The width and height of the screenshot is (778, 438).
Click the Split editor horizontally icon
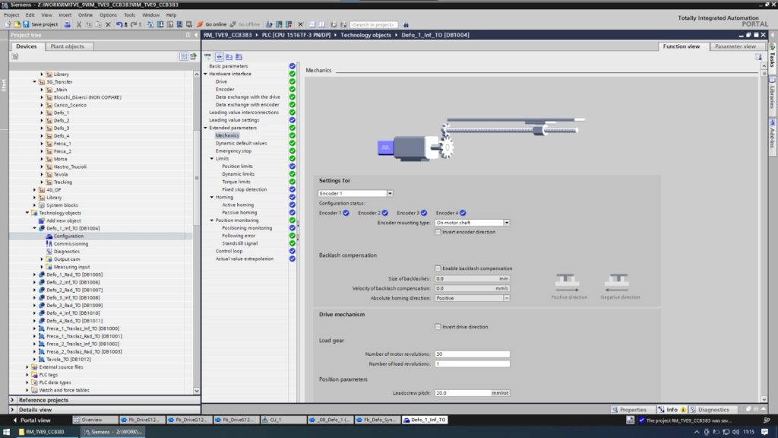pos(312,24)
